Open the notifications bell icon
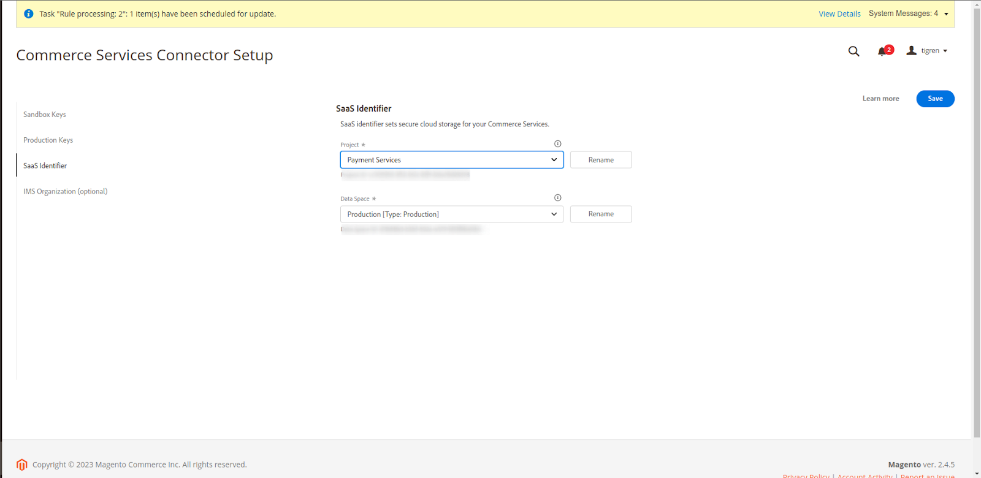 (x=882, y=51)
